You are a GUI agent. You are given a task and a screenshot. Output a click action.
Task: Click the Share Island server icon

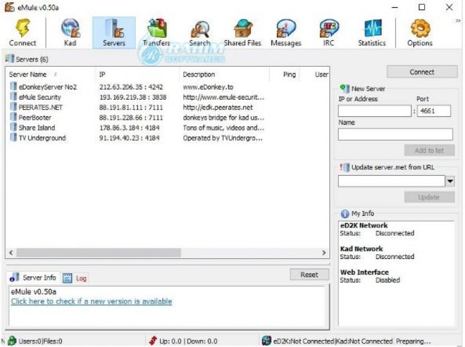14,127
